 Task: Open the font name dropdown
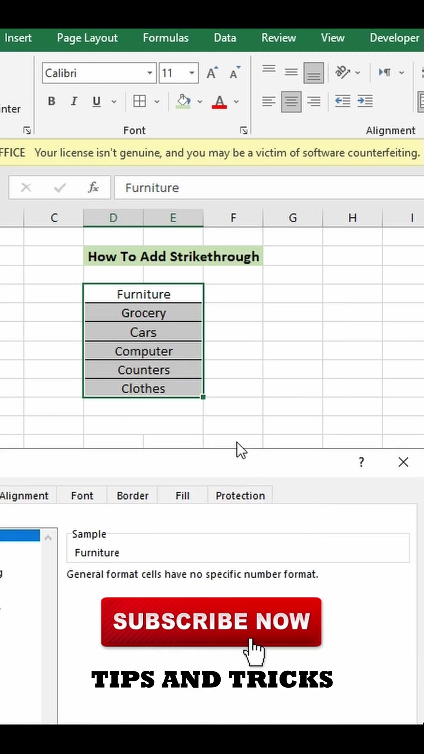pyautogui.click(x=150, y=73)
